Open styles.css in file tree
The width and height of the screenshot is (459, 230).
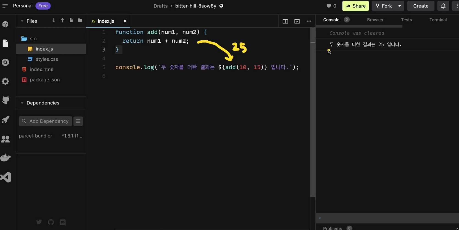tap(51, 59)
